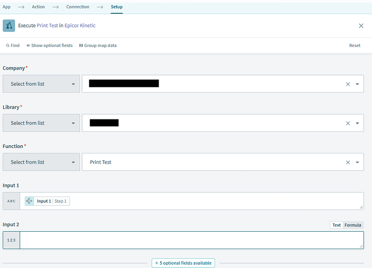Click the Library field label
Viewport: 372px width, 268px height.
(11, 107)
